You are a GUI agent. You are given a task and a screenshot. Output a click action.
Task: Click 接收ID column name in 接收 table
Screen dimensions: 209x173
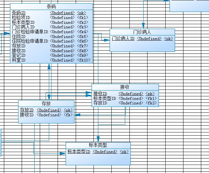(x=100, y=94)
